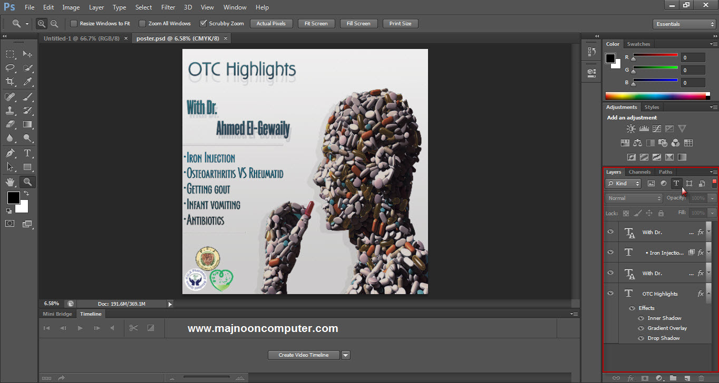Image resolution: width=719 pixels, height=383 pixels.
Task: Swap foreground and background colors
Action: (26, 194)
